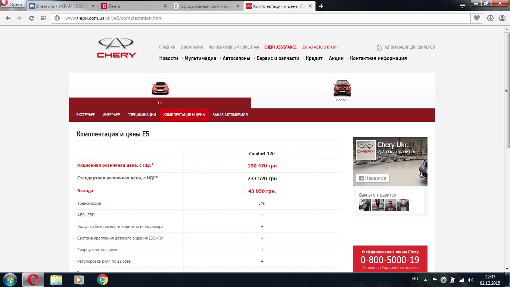Click the Opera icon in taskbar
Viewport: 510px width, 287px height.
(x=33, y=280)
